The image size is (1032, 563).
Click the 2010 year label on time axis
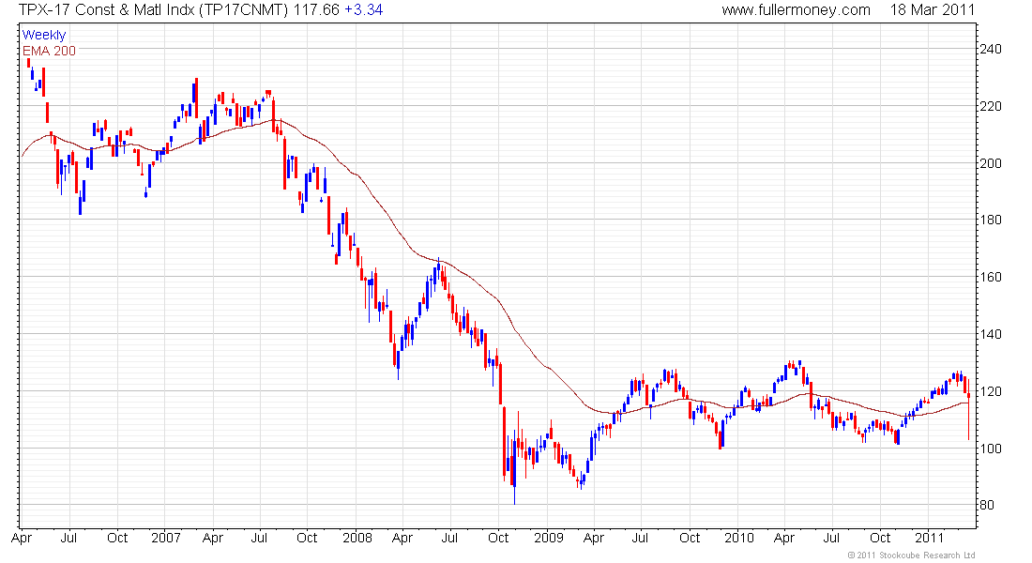(739, 538)
